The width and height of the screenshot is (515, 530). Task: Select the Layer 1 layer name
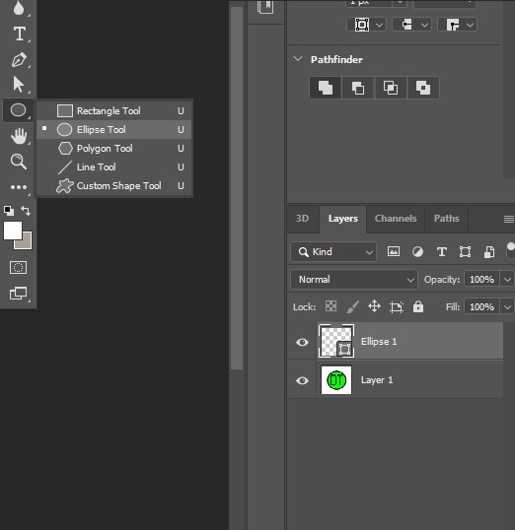click(377, 380)
